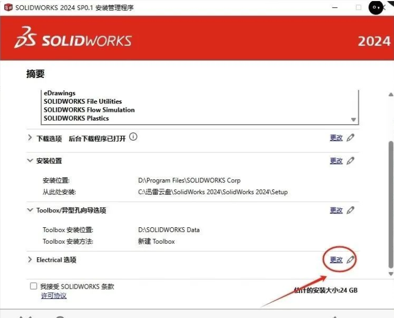Click the pencil icon in the 安装位置 row

[x=350, y=160]
